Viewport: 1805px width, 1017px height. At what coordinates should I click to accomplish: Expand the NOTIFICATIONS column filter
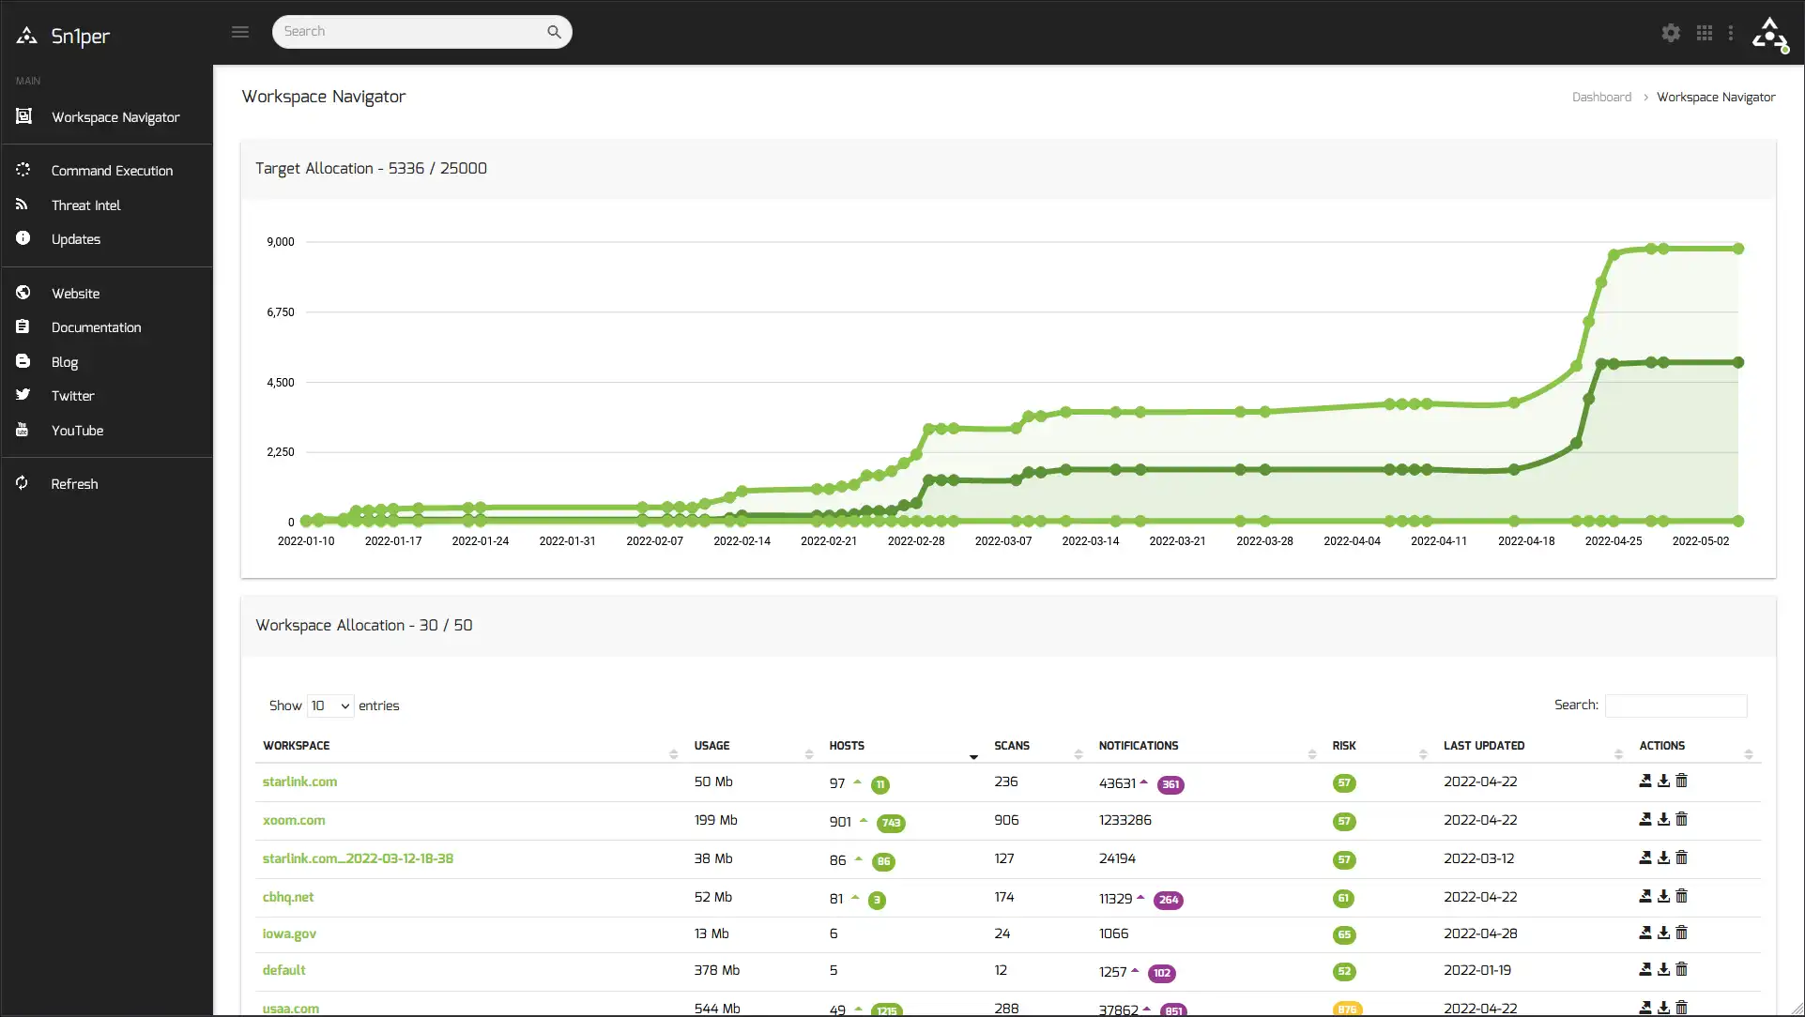pyautogui.click(x=1311, y=753)
